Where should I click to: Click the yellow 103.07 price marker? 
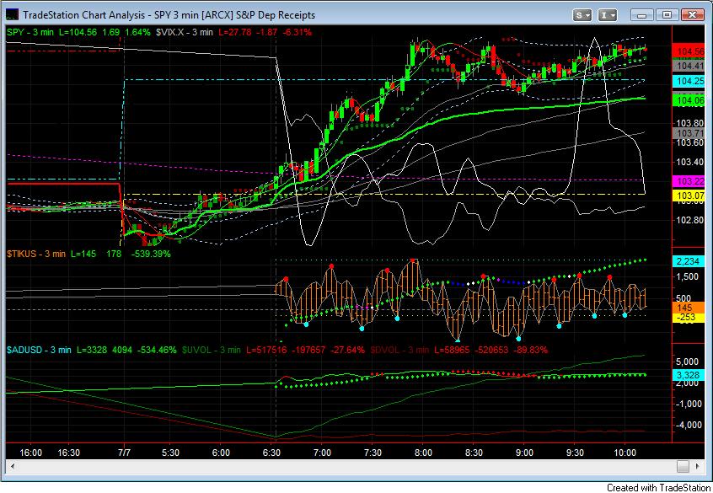(689, 196)
